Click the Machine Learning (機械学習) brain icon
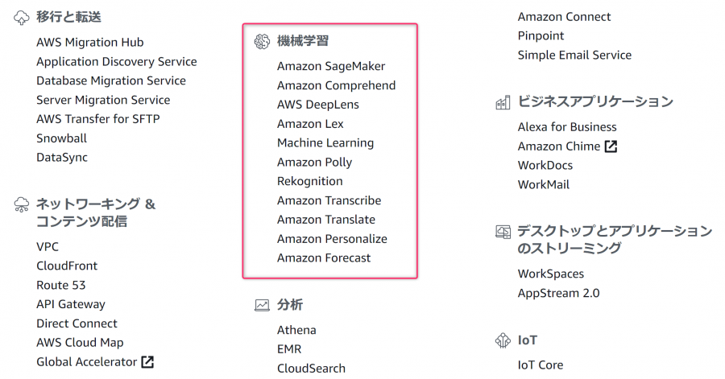 click(x=262, y=42)
